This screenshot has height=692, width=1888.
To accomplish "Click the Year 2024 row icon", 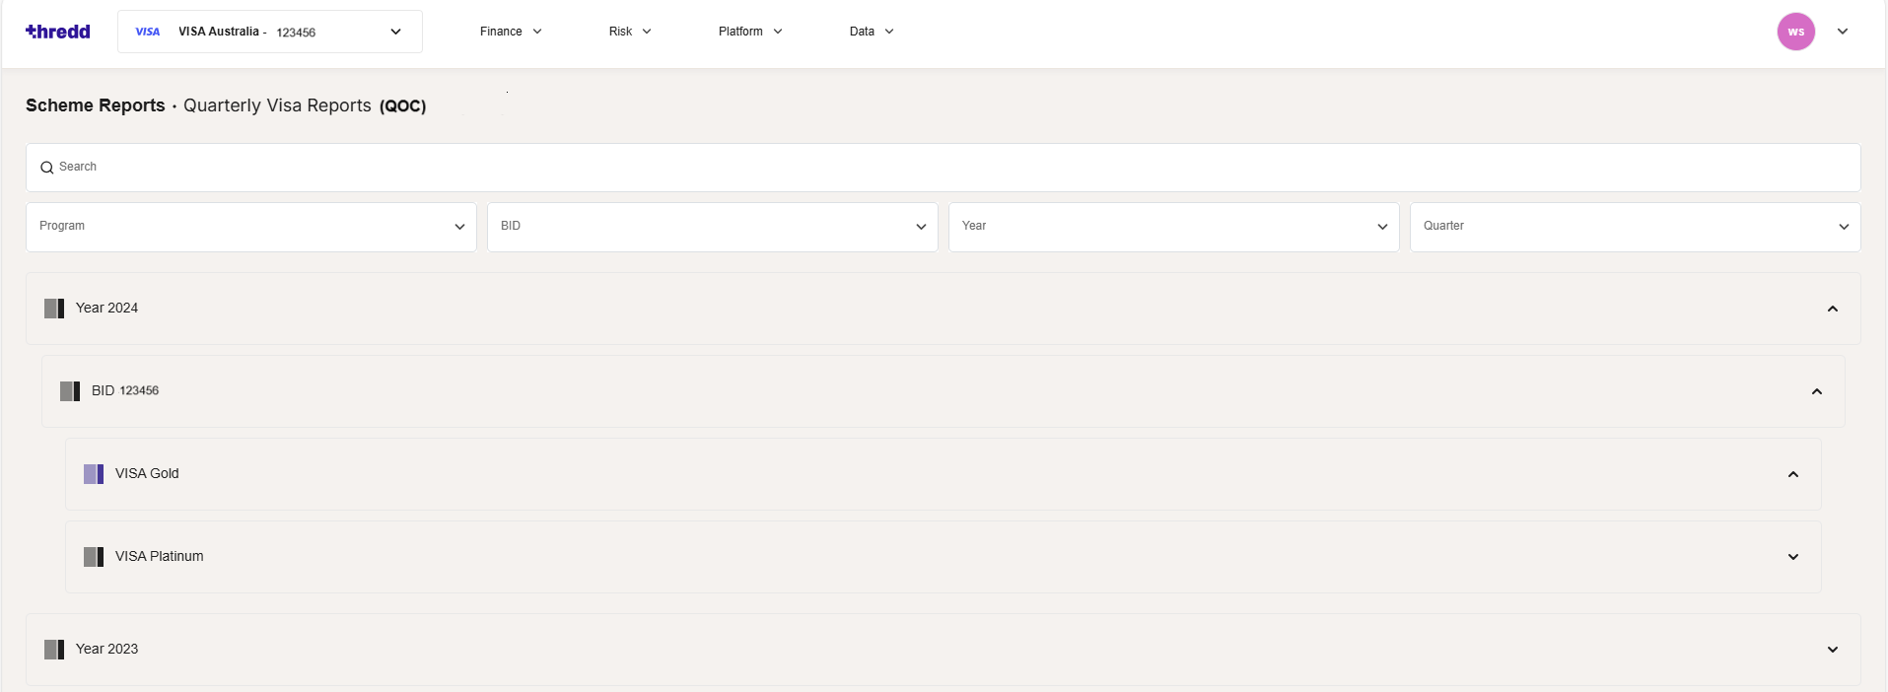I will click(x=54, y=309).
